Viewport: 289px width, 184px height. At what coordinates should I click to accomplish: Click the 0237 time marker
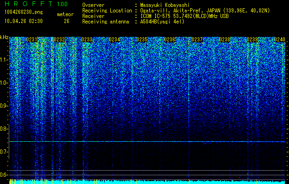pos(197,40)
